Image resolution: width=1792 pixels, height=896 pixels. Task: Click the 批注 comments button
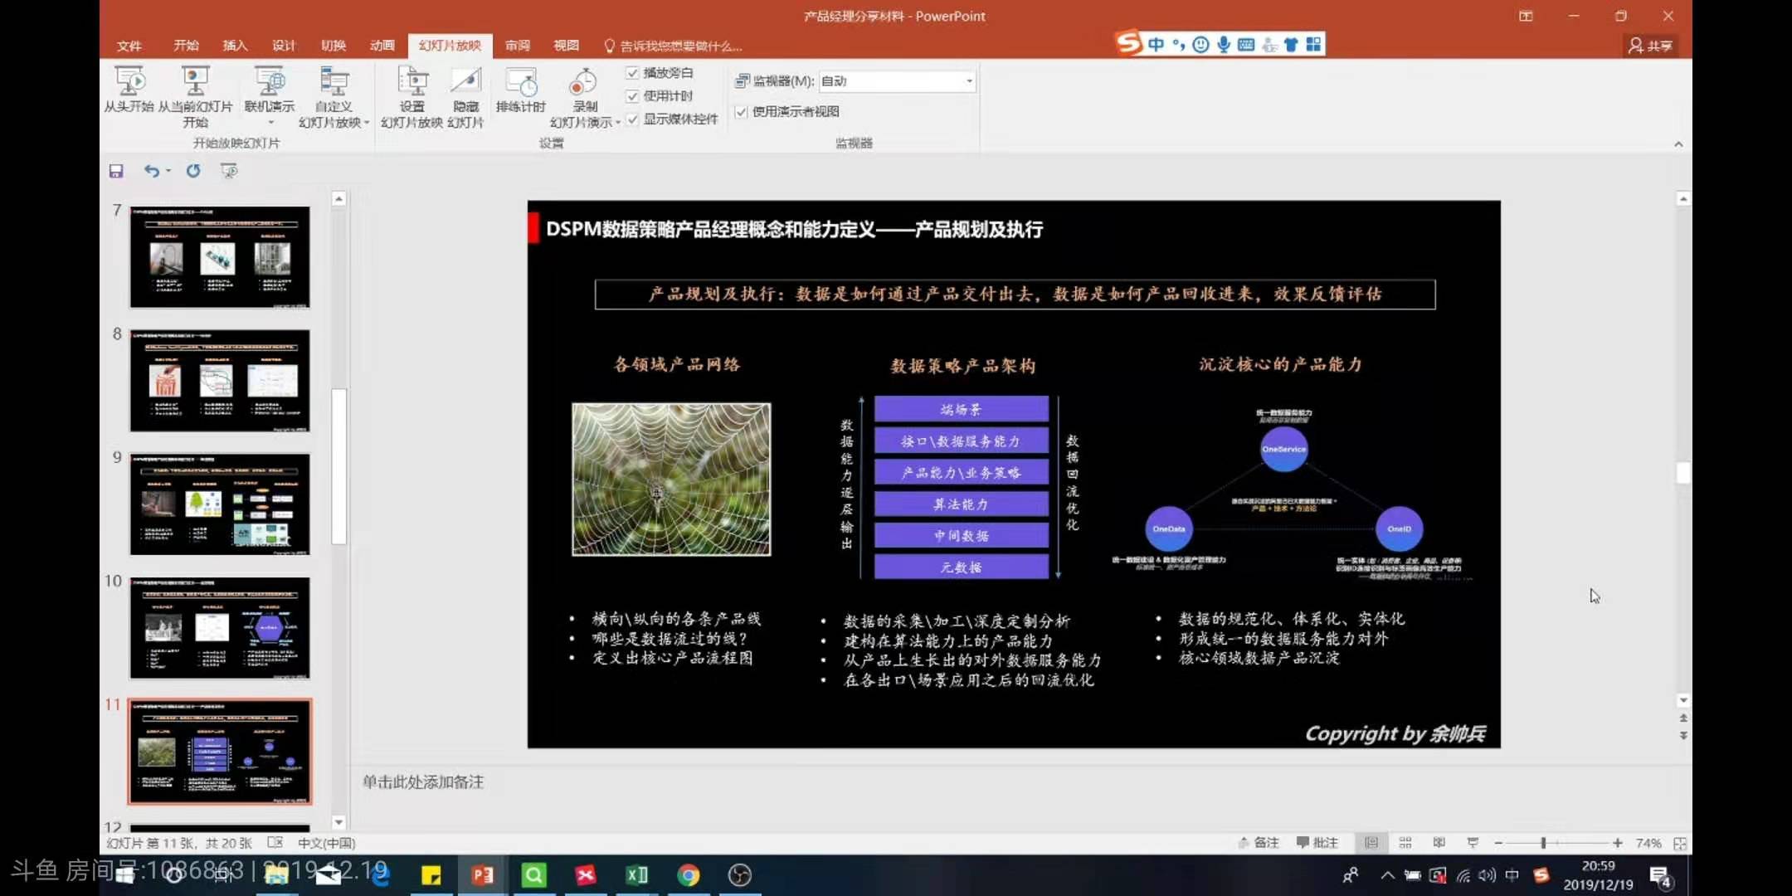click(1317, 842)
